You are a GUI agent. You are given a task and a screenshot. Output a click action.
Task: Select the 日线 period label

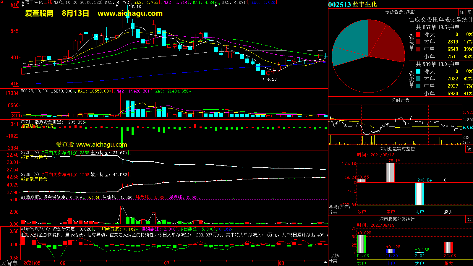click(x=48, y=2)
